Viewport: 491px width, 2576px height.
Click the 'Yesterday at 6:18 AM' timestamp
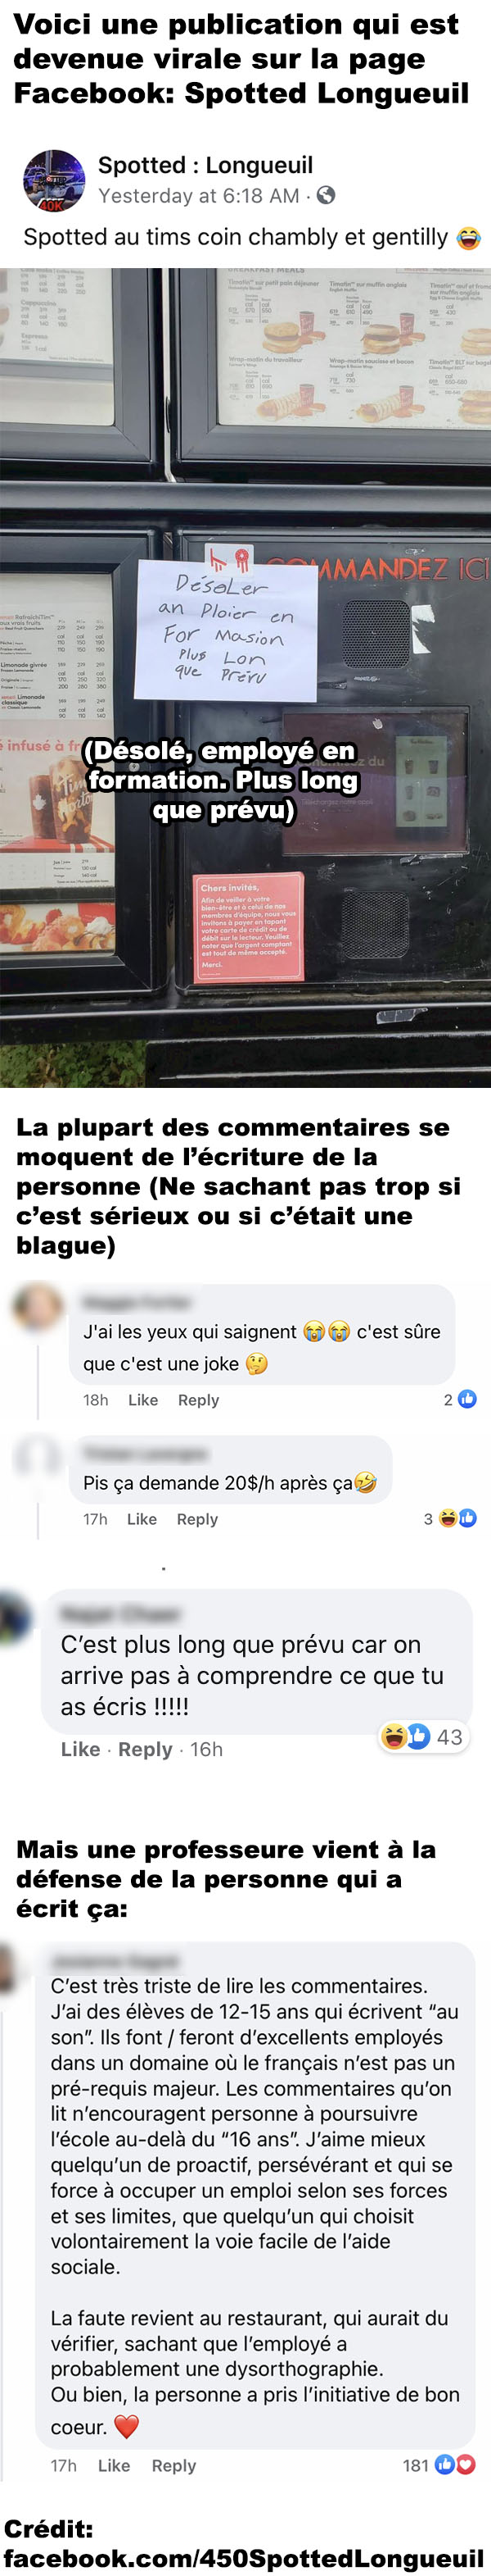199,196
